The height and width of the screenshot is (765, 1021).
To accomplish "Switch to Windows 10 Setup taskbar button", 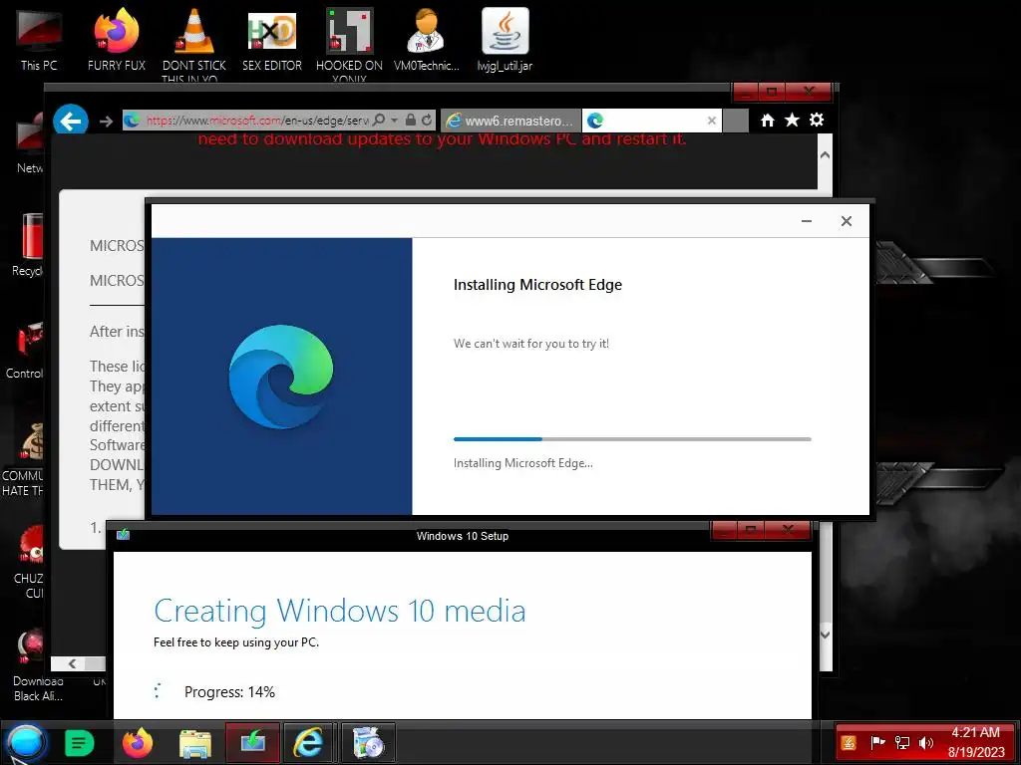I will (252, 741).
